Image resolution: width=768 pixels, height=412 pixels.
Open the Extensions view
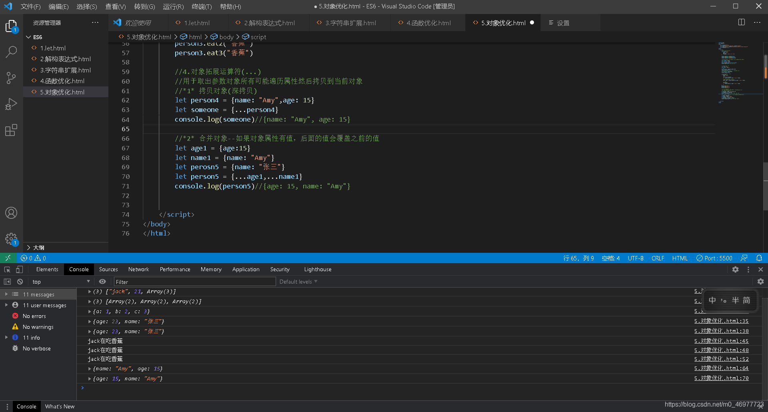[x=11, y=130]
